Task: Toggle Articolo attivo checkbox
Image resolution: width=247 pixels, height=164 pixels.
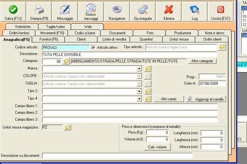Action: pos(93,47)
